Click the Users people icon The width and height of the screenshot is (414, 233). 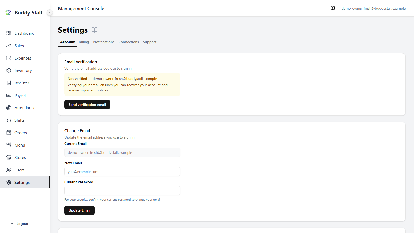pos(9,170)
